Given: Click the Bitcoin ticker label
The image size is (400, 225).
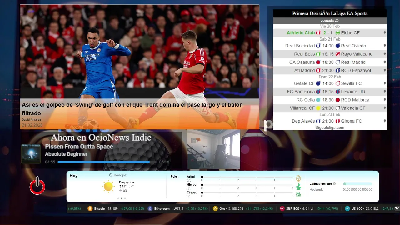Looking at the screenshot, I should pos(100,208).
